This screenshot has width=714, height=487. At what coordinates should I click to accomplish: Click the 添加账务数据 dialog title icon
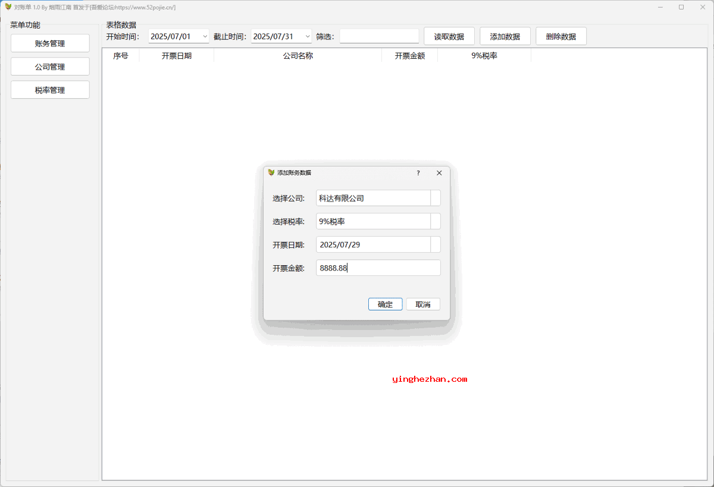click(271, 172)
